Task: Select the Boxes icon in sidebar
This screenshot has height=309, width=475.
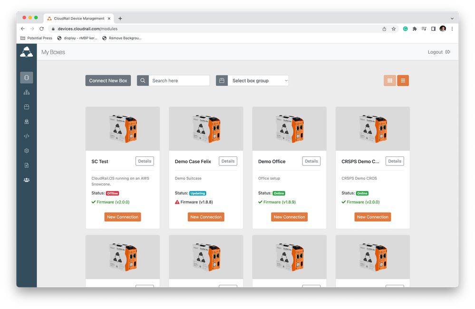Action: (x=27, y=77)
